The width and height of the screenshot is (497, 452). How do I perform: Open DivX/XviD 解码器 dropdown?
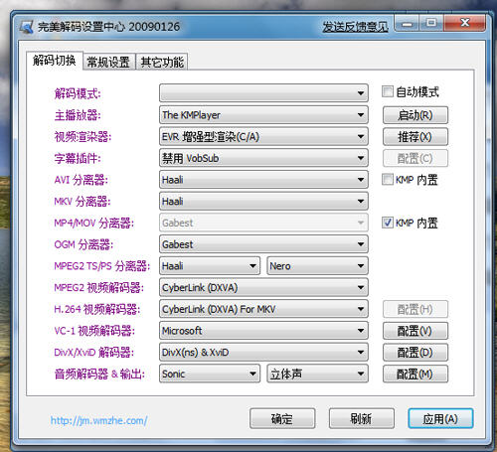(x=263, y=352)
